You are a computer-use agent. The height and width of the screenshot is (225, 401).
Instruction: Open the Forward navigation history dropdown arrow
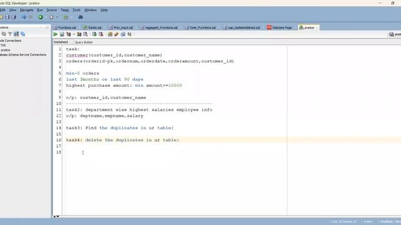tap(57, 17)
